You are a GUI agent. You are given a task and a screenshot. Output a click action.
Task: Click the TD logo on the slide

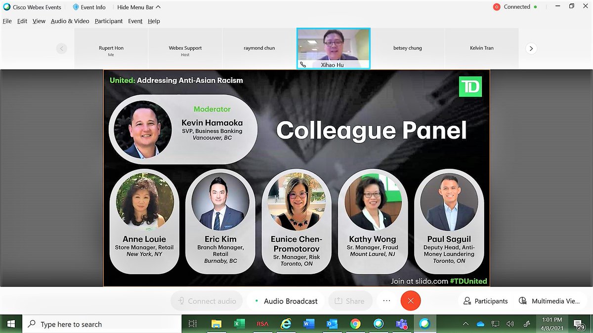(470, 87)
